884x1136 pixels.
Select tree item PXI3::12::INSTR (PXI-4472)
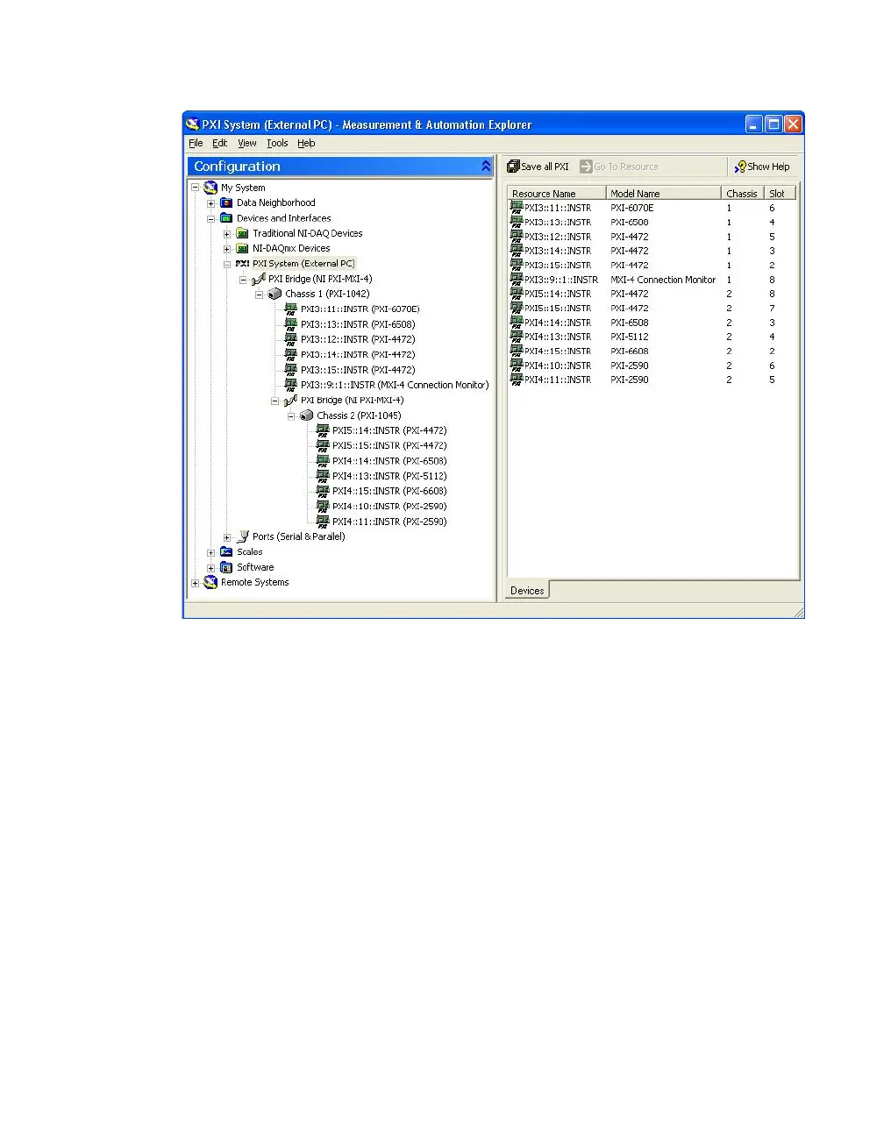pos(358,339)
